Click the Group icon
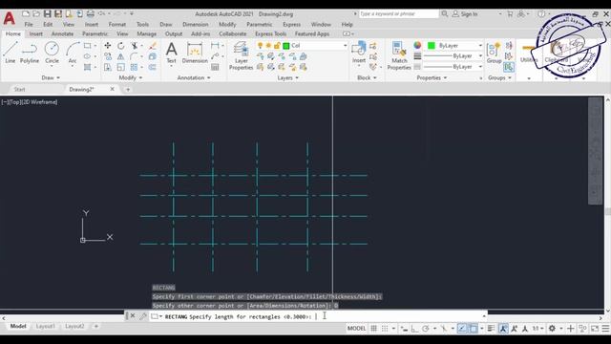Image resolution: width=611 pixels, height=344 pixels. 494,53
